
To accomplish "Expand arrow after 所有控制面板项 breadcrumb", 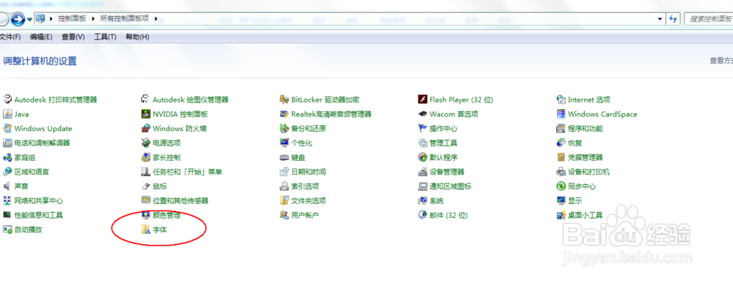I will tap(155, 19).
